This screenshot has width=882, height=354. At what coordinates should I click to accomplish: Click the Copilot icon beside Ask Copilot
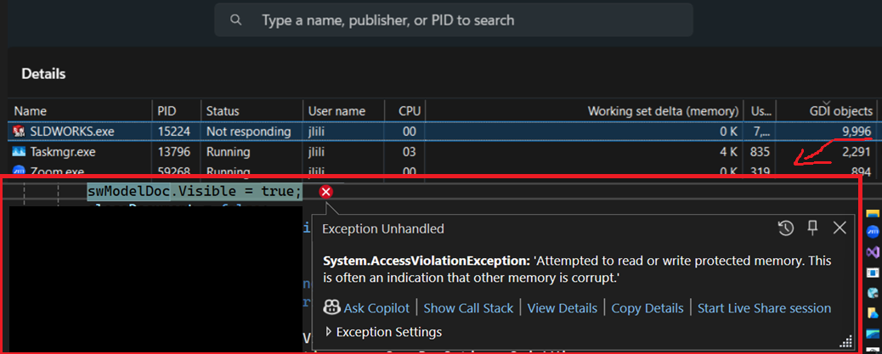pos(331,308)
